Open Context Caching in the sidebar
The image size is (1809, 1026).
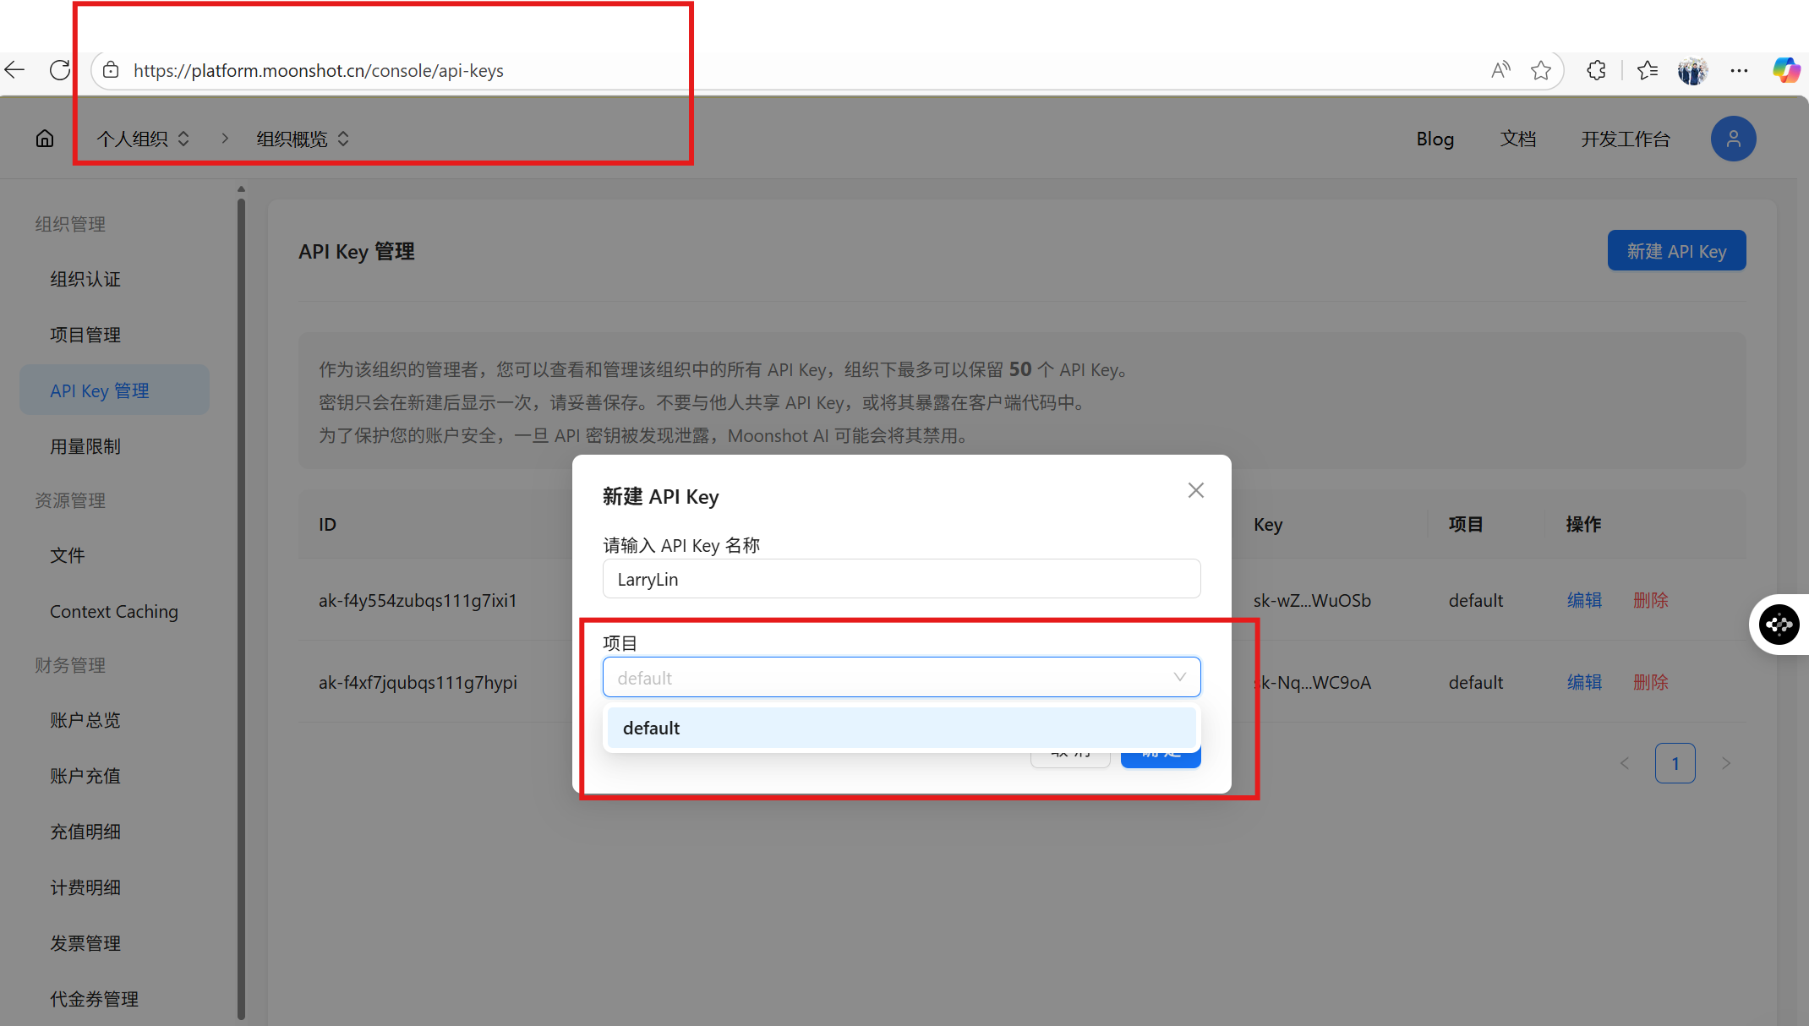click(x=114, y=611)
